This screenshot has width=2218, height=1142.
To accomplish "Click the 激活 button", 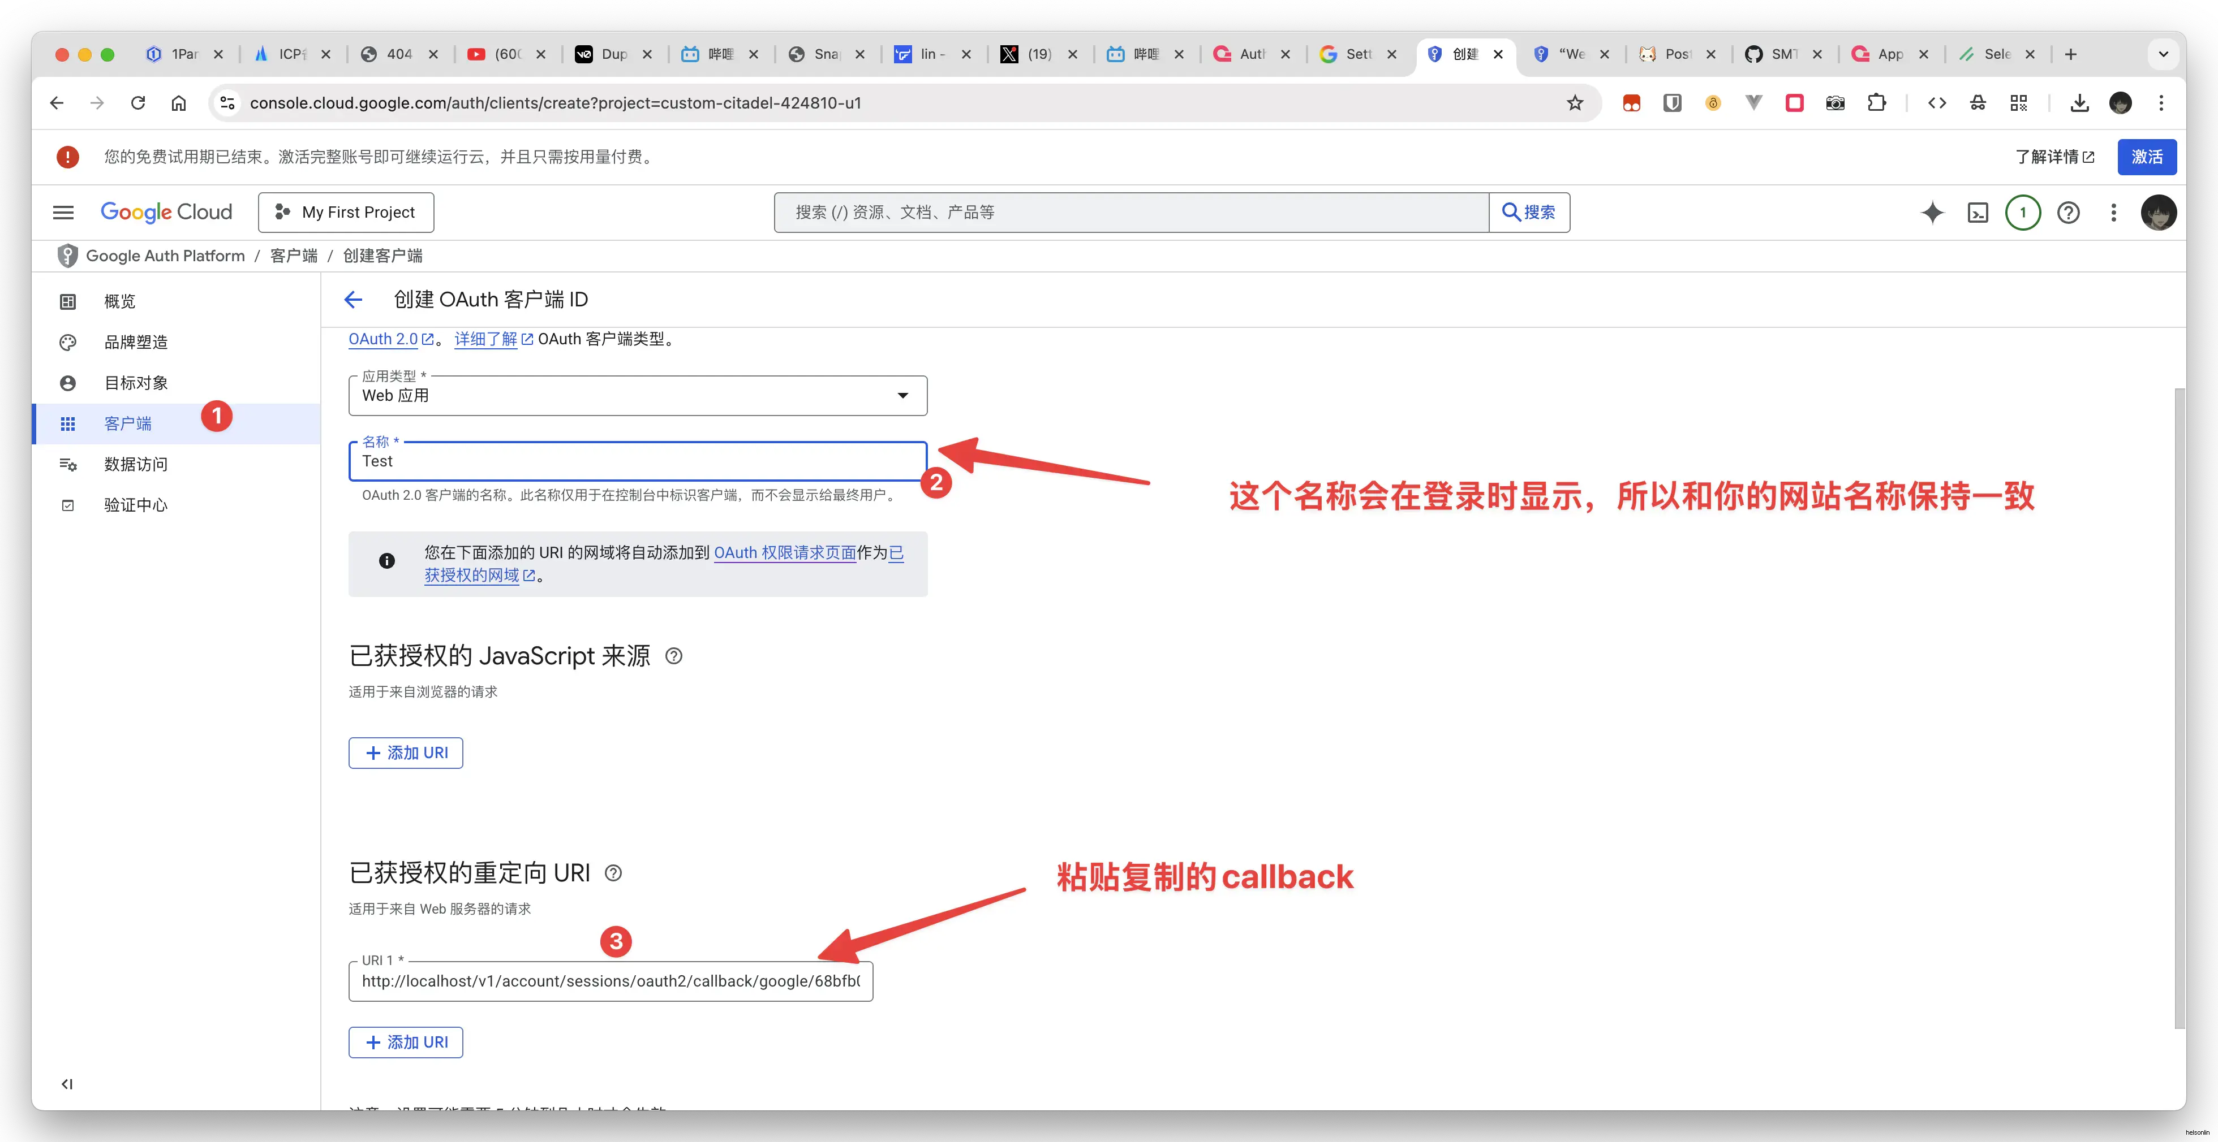I will tap(2147, 158).
